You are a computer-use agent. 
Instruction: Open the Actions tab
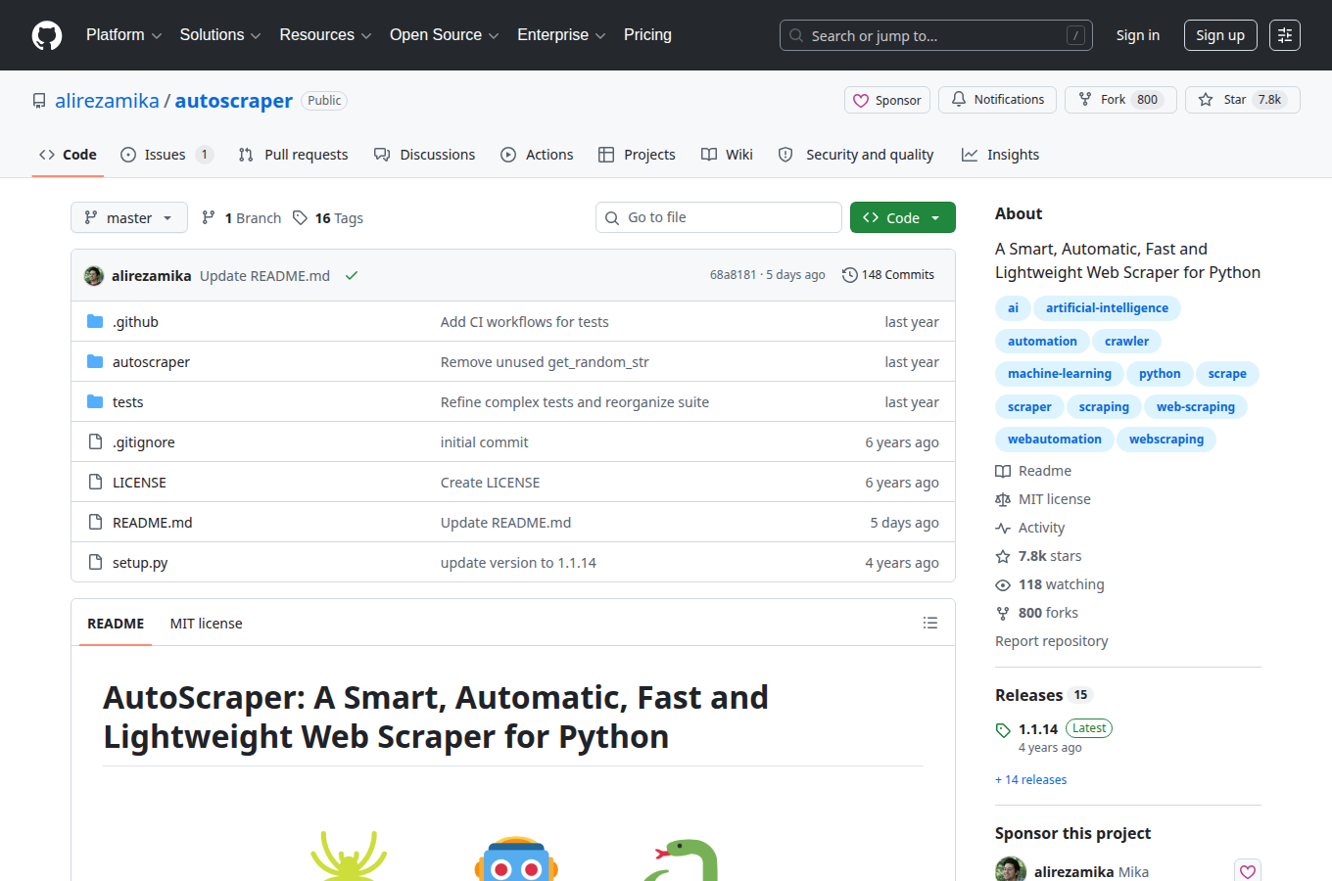coord(537,155)
